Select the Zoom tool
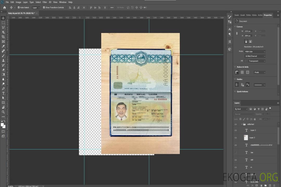The image size is (281, 187). coord(3,112)
